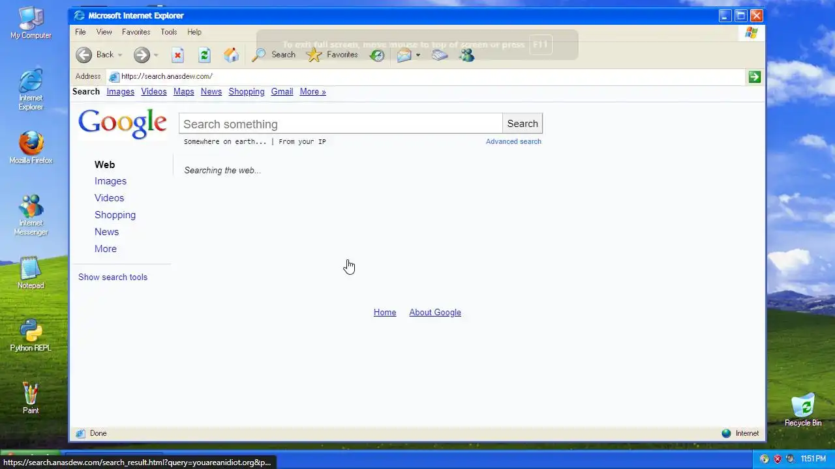The image size is (835, 469).
Task: Click the page icon in the address bar
Action: click(114, 77)
